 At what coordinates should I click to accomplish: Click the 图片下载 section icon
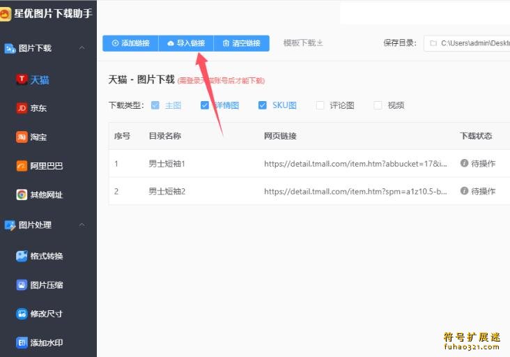[10, 49]
